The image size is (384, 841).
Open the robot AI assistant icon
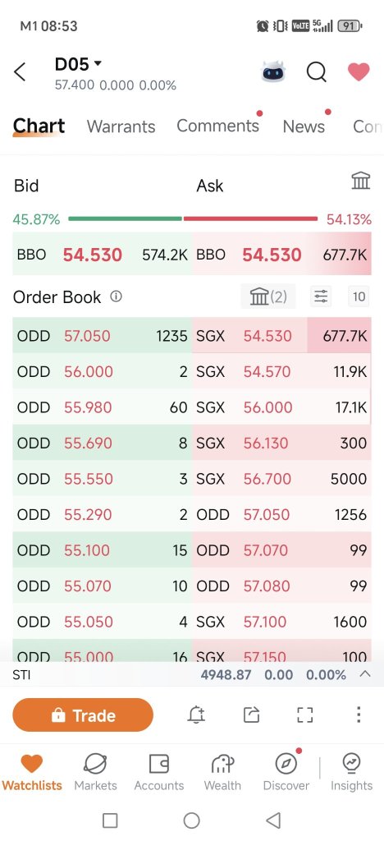[273, 71]
